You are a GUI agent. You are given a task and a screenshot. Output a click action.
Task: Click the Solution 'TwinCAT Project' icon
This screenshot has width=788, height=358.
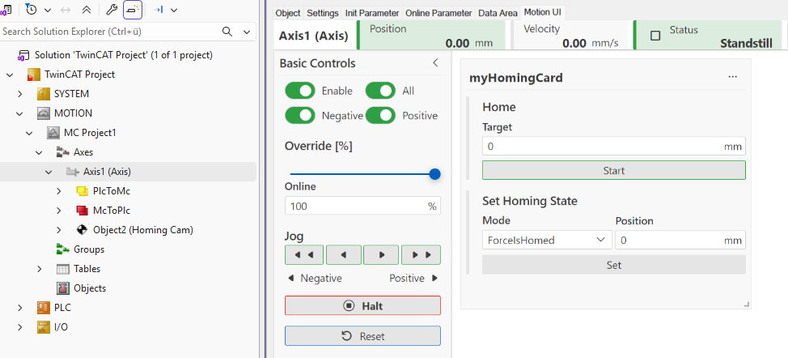(24, 55)
